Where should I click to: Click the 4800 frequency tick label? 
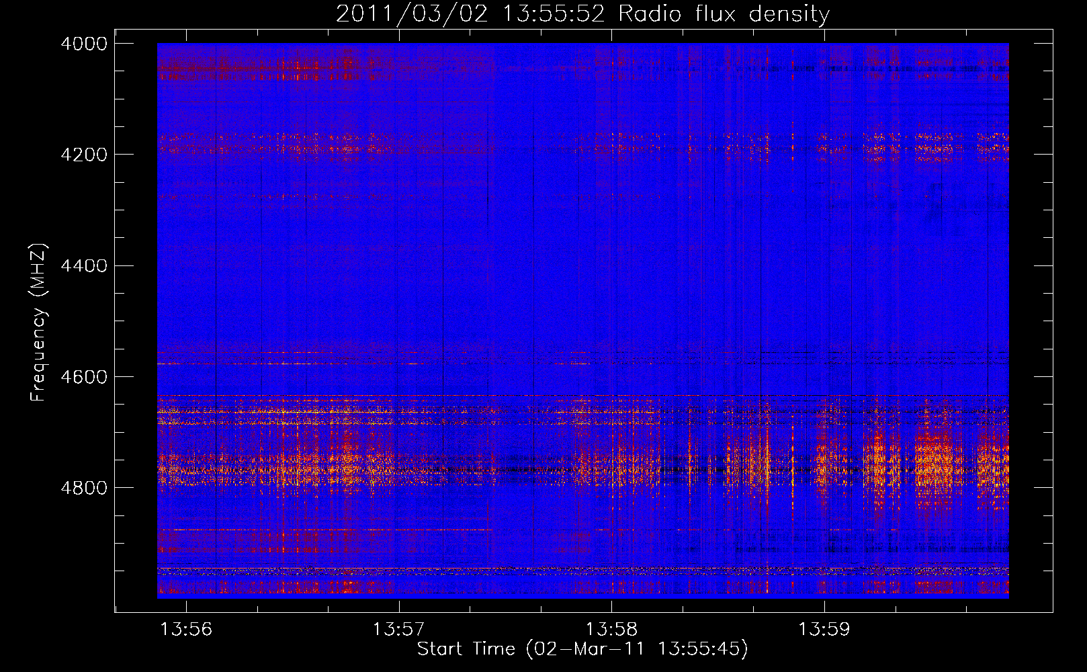click(84, 488)
